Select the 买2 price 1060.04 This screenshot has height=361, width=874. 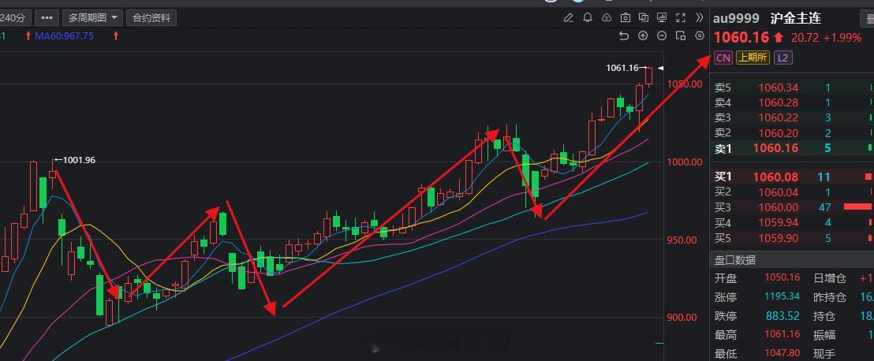coord(778,193)
